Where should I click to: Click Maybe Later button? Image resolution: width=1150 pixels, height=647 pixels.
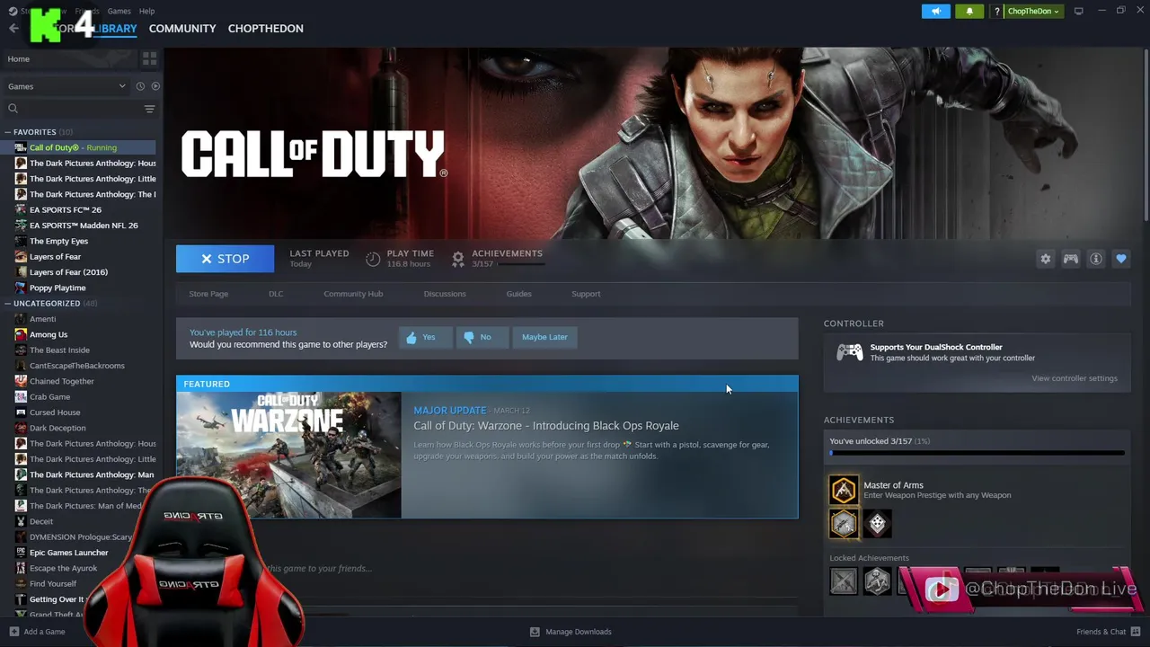point(544,337)
